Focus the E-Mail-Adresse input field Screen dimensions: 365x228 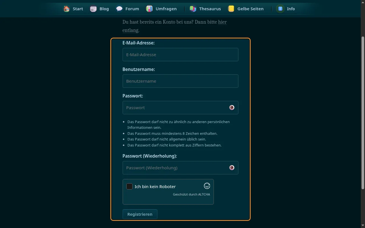tap(181, 54)
